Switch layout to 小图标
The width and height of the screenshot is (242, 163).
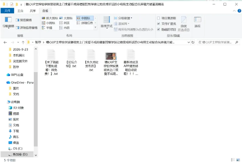point(48,23)
